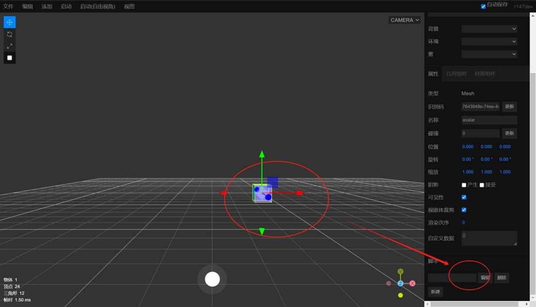Click the X axis on view helper

pyautogui.click(x=412, y=283)
